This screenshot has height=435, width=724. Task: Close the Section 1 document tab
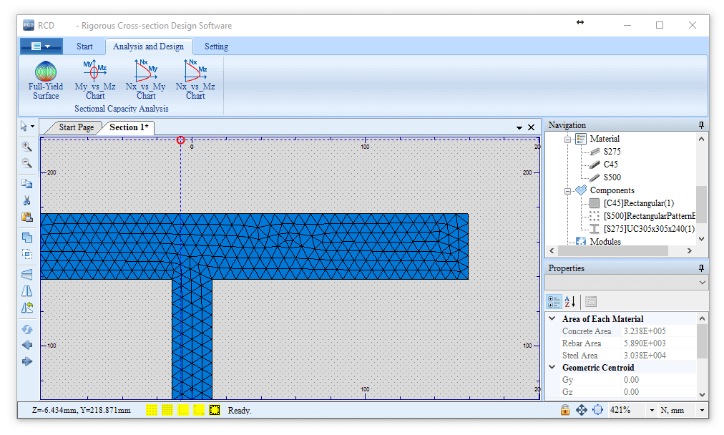point(531,127)
